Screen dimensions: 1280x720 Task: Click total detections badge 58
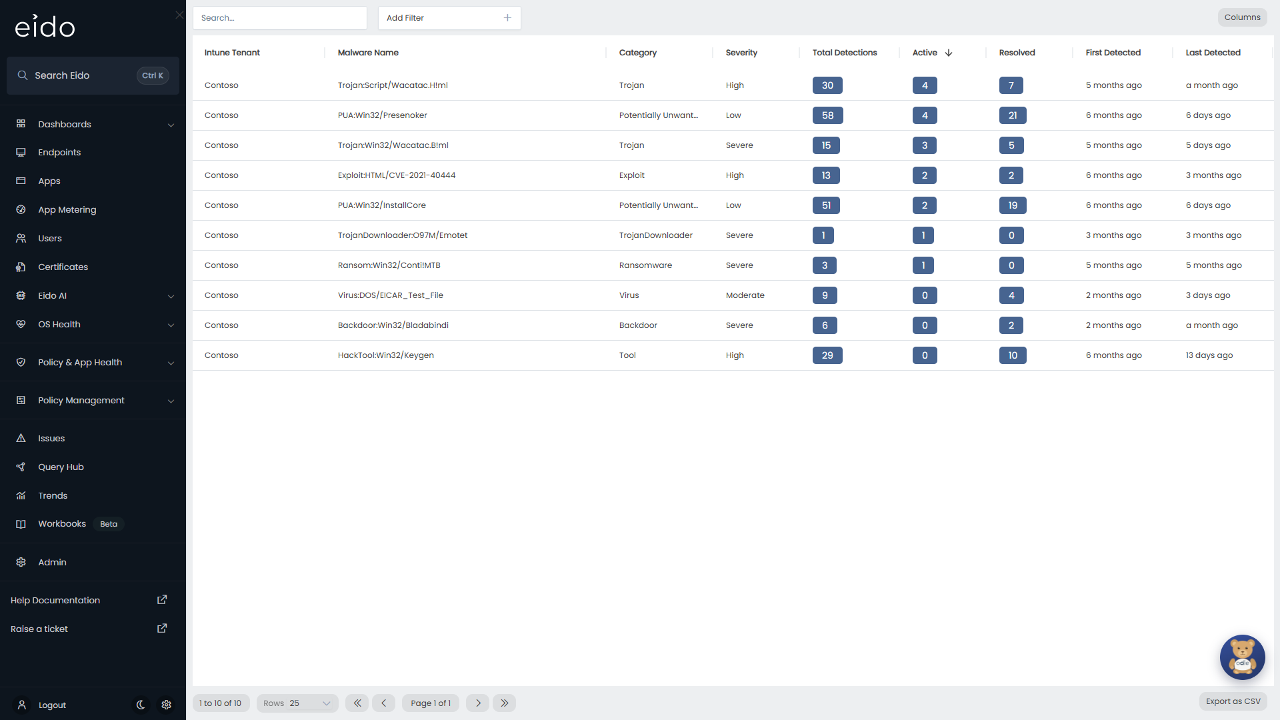click(x=827, y=115)
